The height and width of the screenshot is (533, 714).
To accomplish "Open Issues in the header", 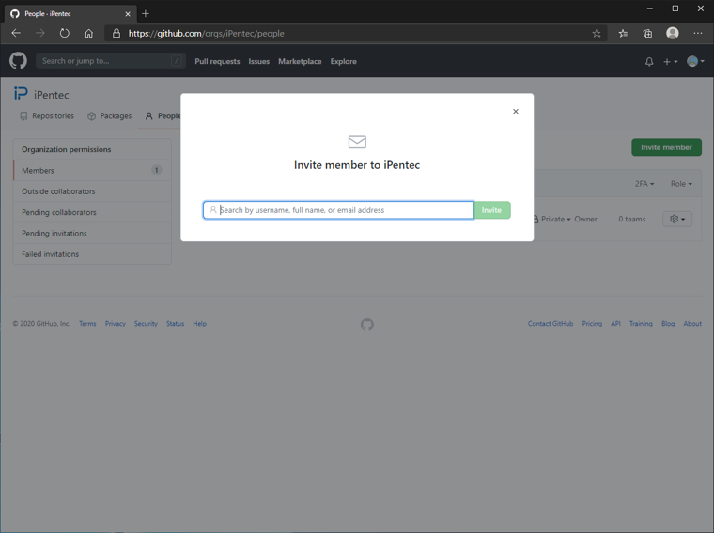I will [258, 61].
